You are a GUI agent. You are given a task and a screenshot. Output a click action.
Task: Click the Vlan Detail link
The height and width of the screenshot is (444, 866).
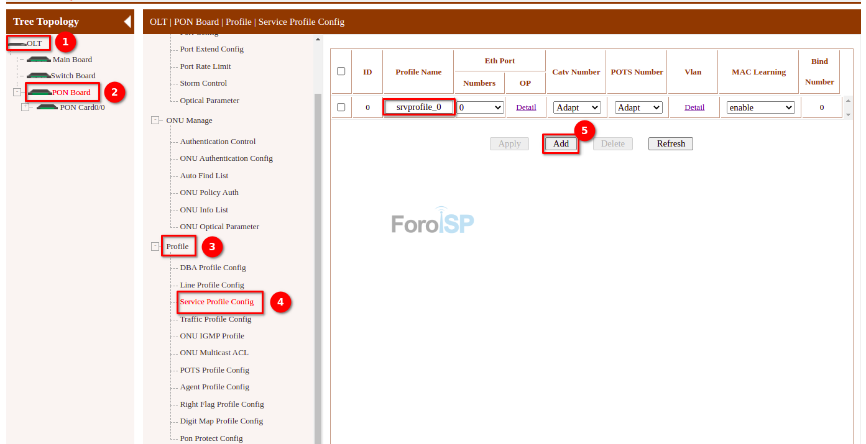click(x=694, y=107)
